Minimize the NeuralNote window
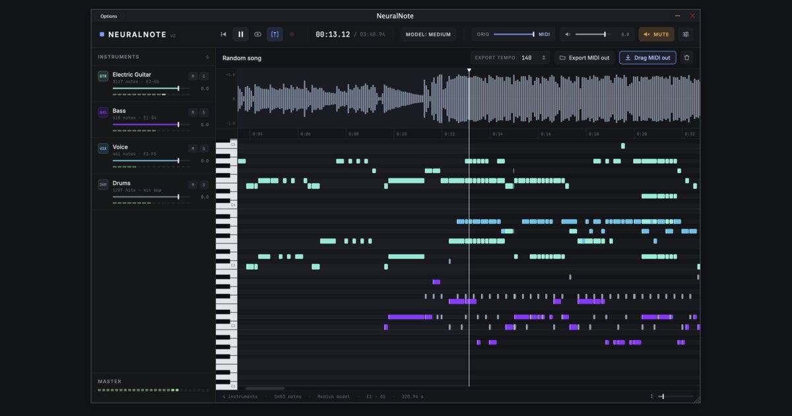 point(678,16)
